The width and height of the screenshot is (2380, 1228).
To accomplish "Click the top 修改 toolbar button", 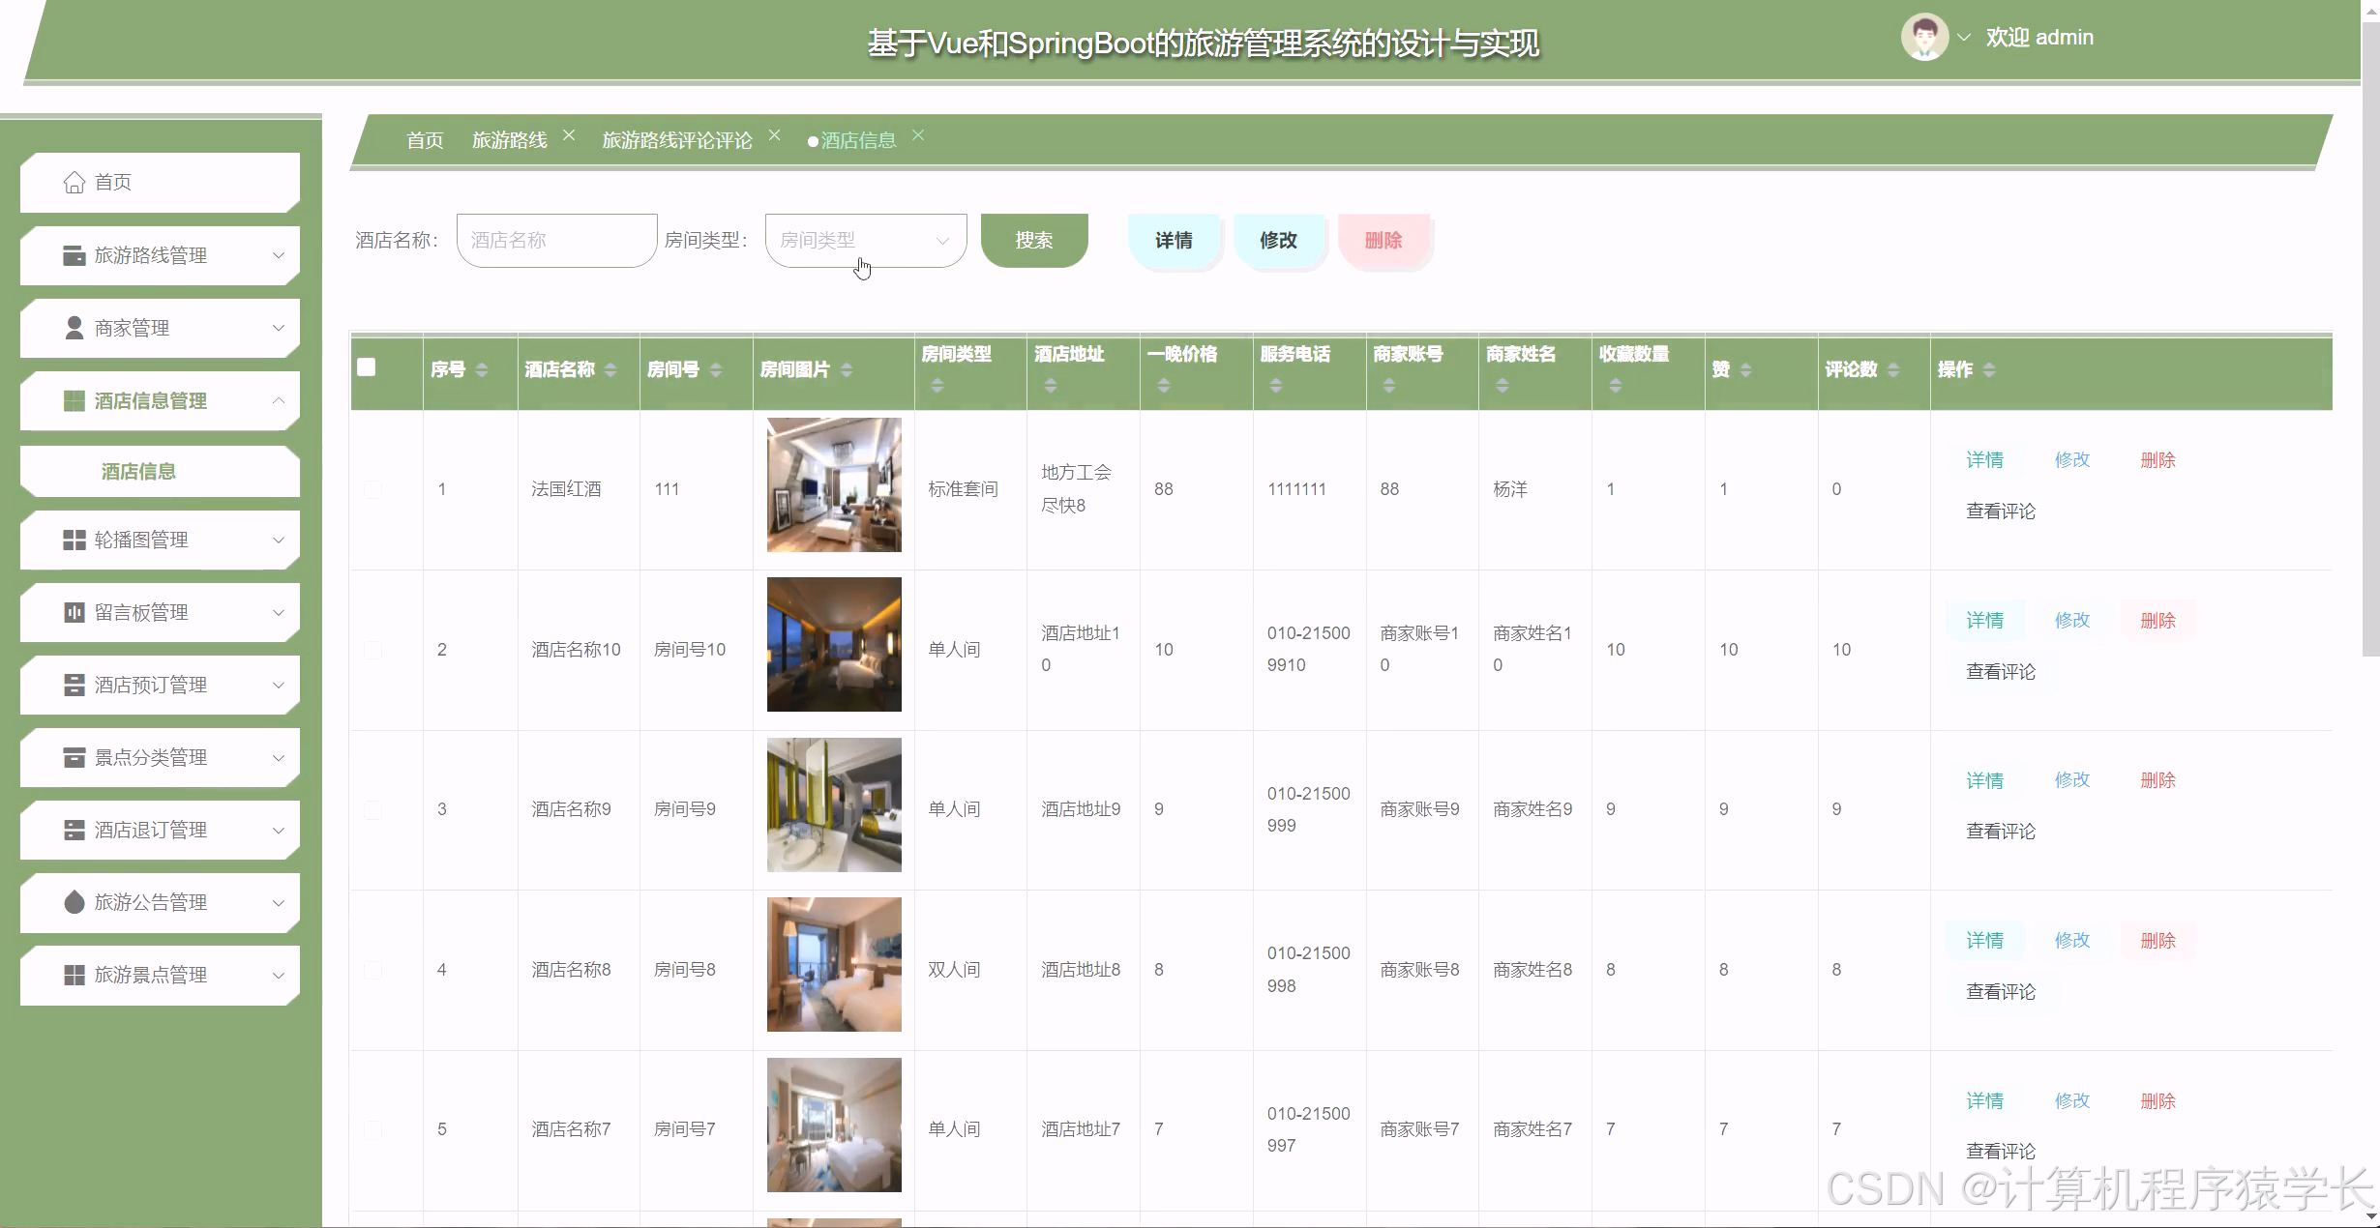I will 1278,240.
